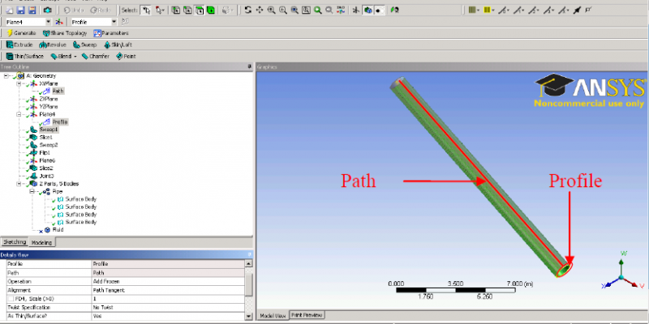The width and height of the screenshot is (649, 324).
Task: Select the Path sketch in tree
Action: pyautogui.click(x=58, y=91)
